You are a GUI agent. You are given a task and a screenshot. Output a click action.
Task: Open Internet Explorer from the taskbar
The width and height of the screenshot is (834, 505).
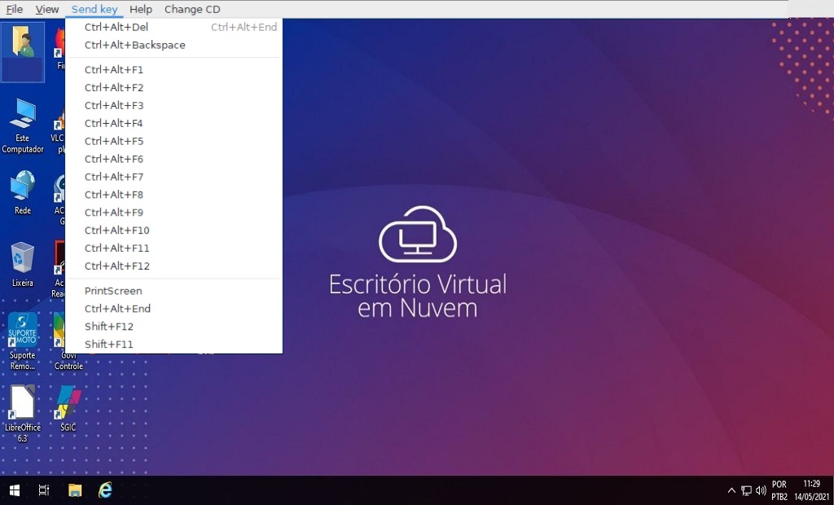[x=105, y=490]
